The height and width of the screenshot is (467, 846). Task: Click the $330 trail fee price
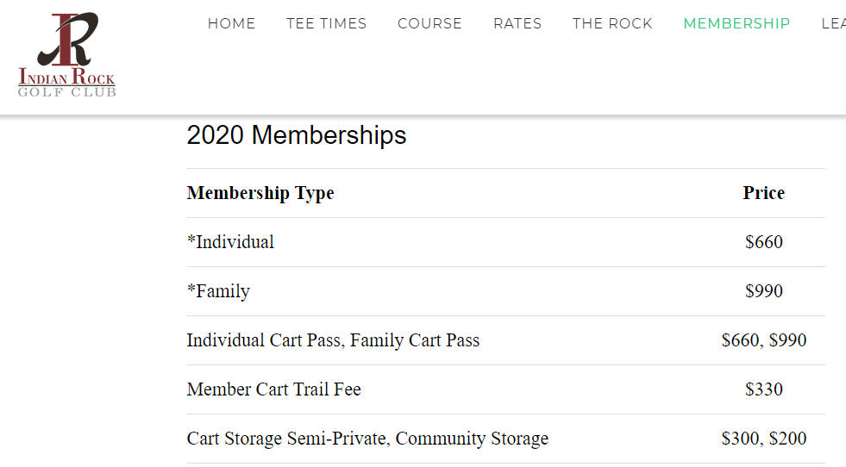[763, 389]
